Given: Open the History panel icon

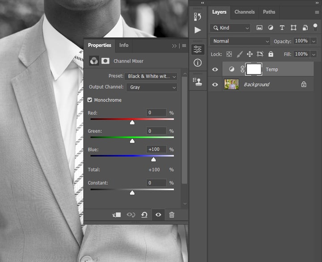Looking at the screenshot, I should tap(197, 17).
